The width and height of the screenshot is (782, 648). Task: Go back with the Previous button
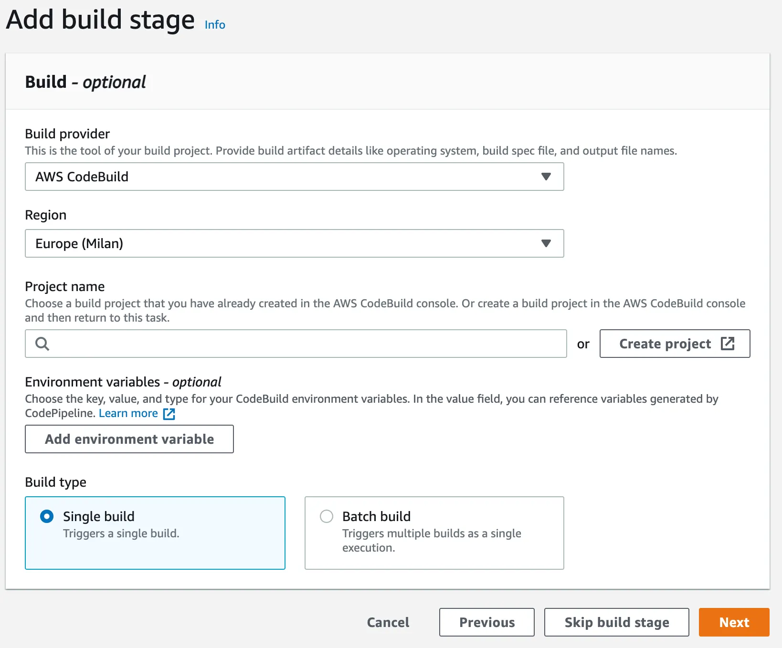pyautogui.click(x=487, y=622)
